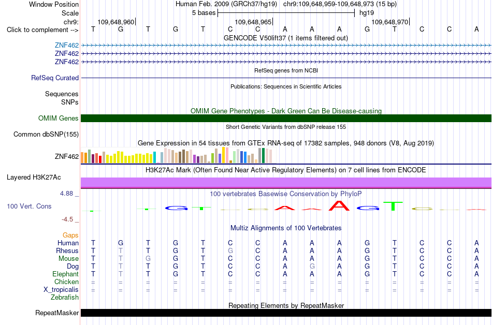Click the 4.88 upper PhyloP scale value

[x=66, y=194]
